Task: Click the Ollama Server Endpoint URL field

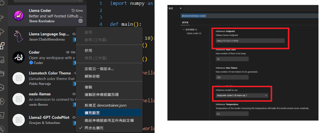Action: click(x=250, y=41)
